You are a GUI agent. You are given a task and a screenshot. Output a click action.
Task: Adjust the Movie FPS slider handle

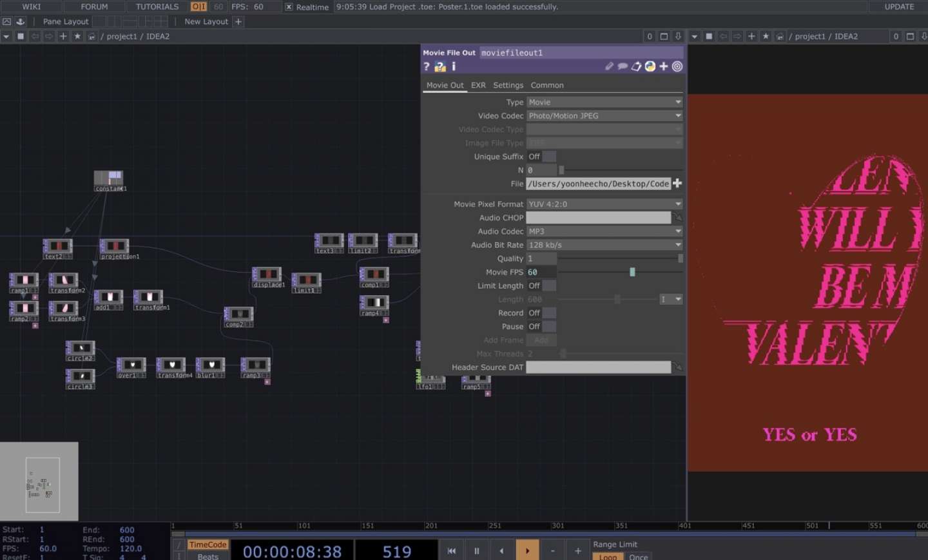pyautogui.click(x=632, y=272)
